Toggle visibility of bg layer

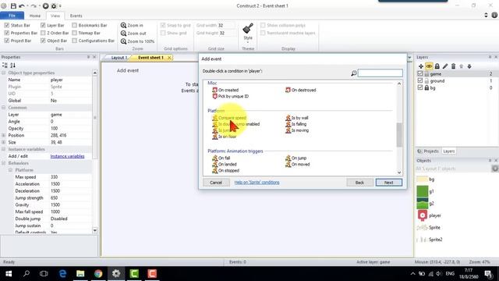pyautogui.click(x=420, y=87)
